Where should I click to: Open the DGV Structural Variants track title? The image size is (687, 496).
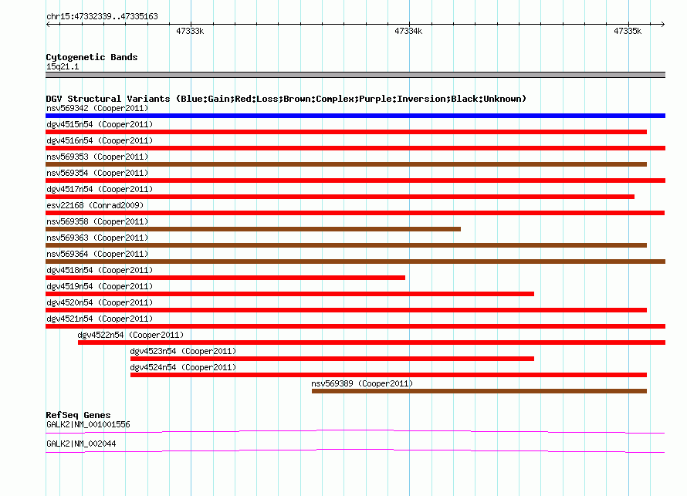coord(286,99)
